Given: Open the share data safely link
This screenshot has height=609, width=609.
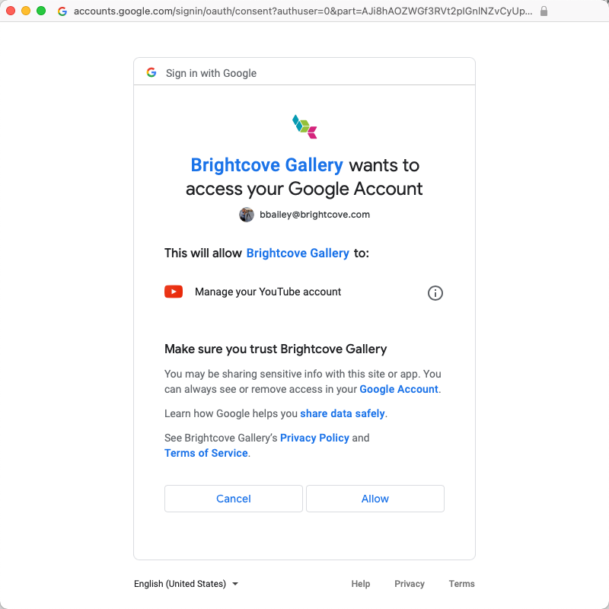Looking at the screenshot, I should click(x=342, y=413).
